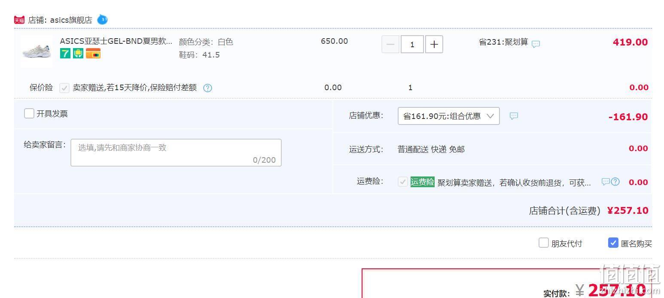Uncheck the 匿名购买 anonymous purchase checkbox
This screenshot has width=664, height=298.
[613, 243]
